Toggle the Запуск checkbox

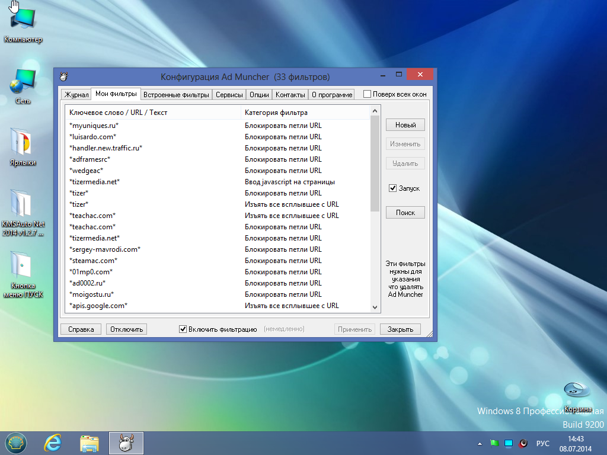(x=392, y=188)
